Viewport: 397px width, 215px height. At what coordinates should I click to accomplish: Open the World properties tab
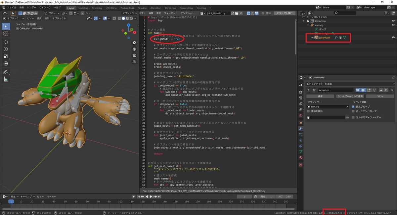point(301,115)
